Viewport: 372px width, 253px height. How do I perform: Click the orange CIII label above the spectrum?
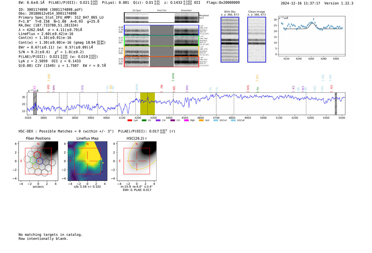(257, 78)
